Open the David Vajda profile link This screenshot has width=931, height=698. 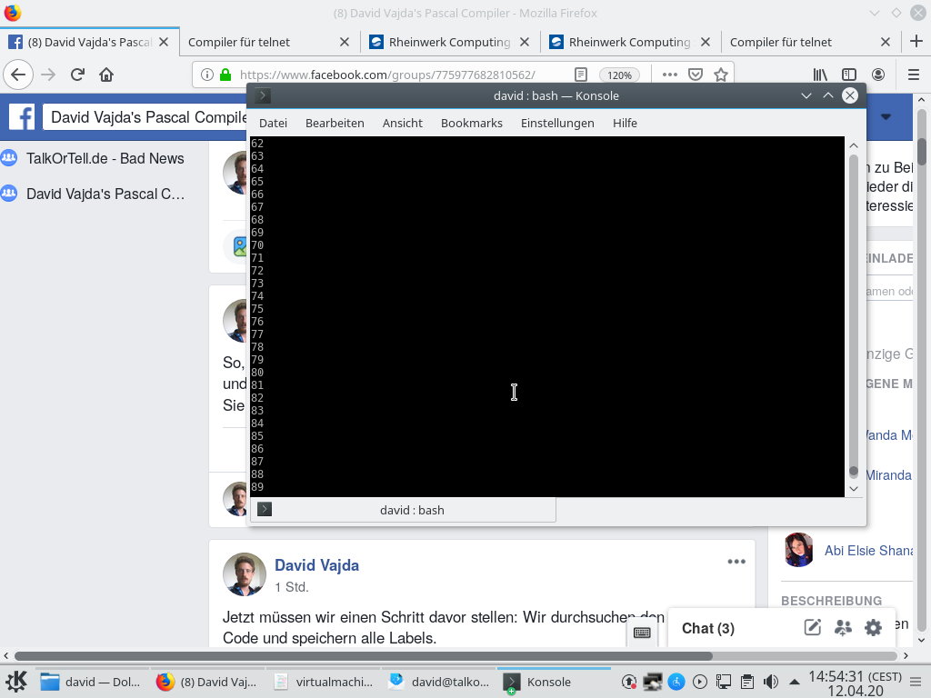(x=316, y=565)
